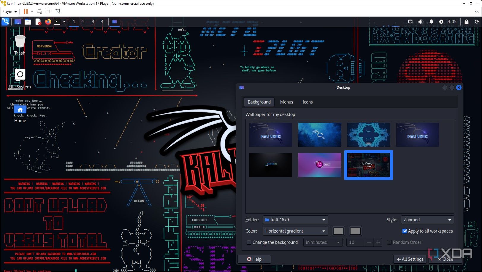Open the Kali applications menu
This screenshot has width=482, height=272.
tap(5, 21)
